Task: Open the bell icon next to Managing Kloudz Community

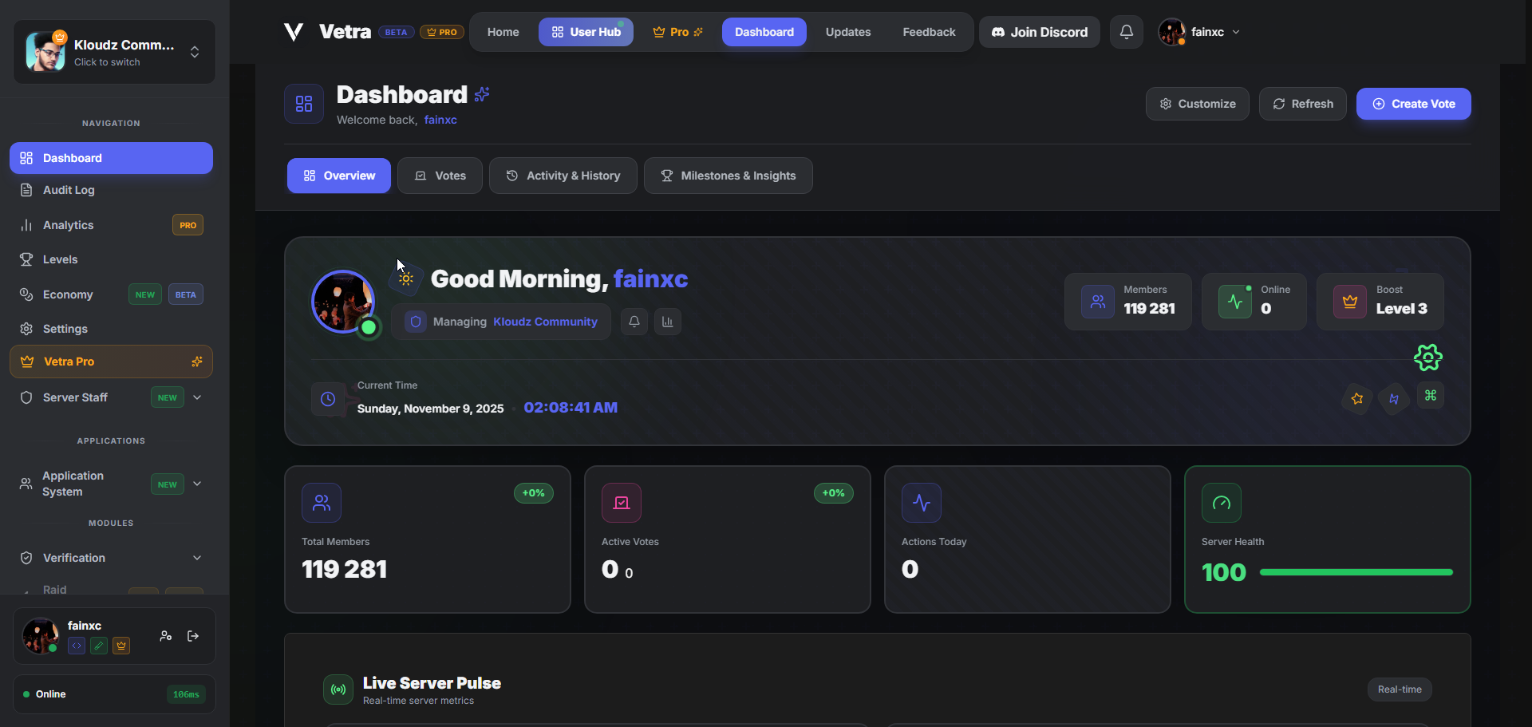Action: click(x=634, y=322)
